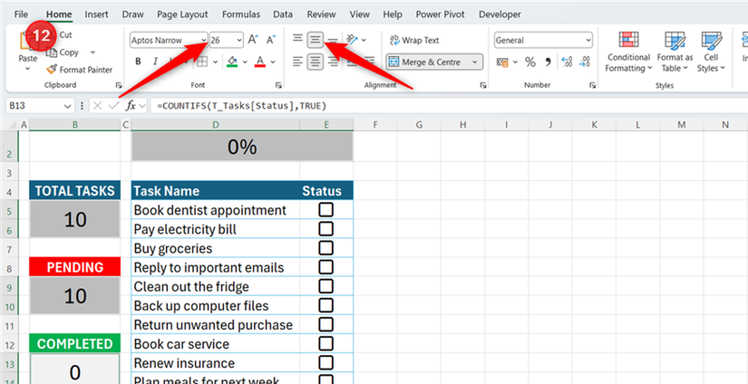748x384 pixels.
Task: Open the Clipboard pane launcher
Action: [118, 85]
